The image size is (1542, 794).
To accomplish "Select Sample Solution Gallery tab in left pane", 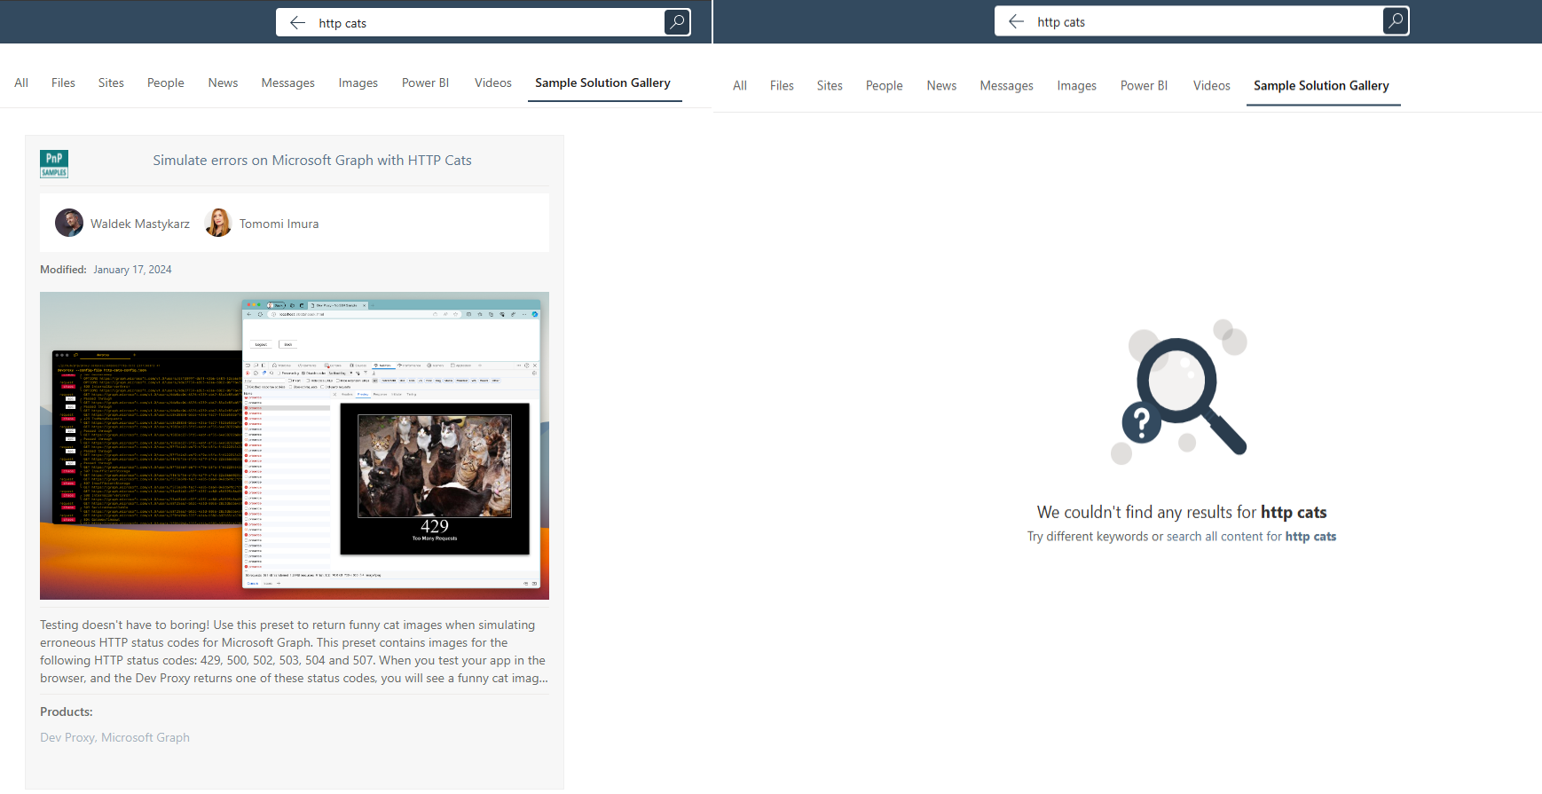I will click(x=603, y=83).
